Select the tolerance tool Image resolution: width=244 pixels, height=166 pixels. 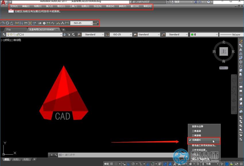click(x=40, y=23)
